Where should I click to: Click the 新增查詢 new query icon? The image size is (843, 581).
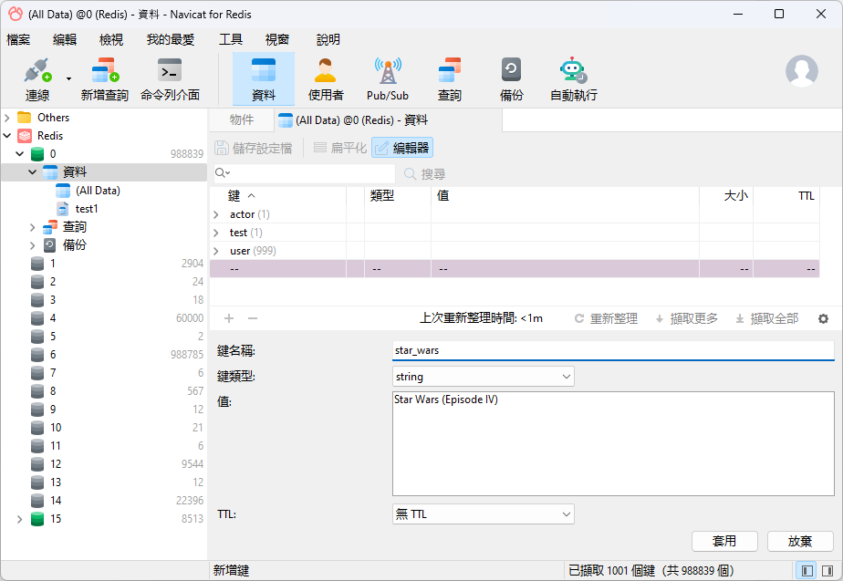pyautogui.click(x=105, y=78)
